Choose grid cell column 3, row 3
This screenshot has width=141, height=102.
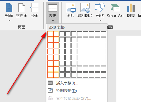coord(62,46)
